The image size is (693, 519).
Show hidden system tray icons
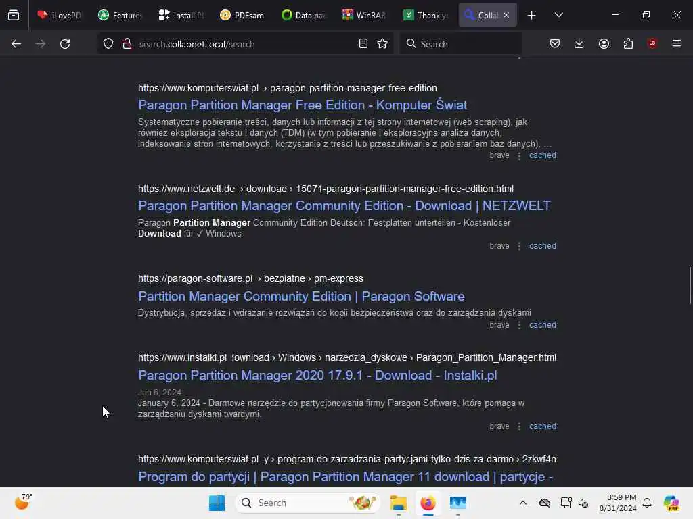pos(523,503)
